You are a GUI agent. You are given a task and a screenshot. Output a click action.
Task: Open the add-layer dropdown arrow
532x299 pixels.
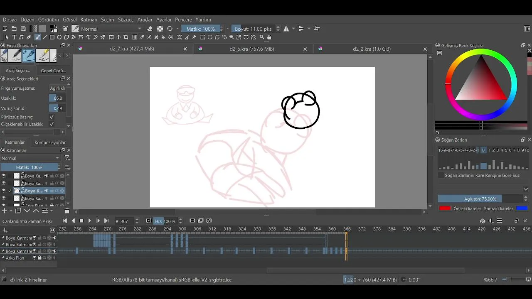pos(11,211)
